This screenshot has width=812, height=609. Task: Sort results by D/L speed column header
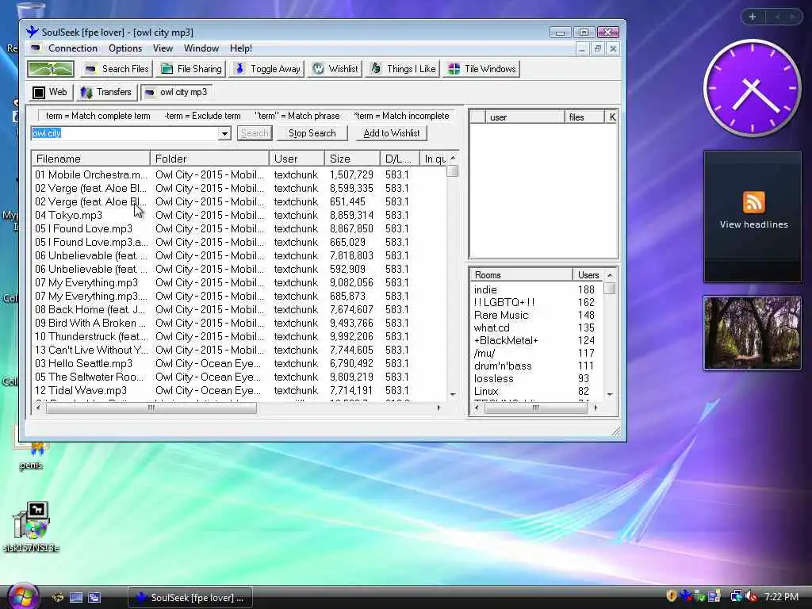(400, 159)
